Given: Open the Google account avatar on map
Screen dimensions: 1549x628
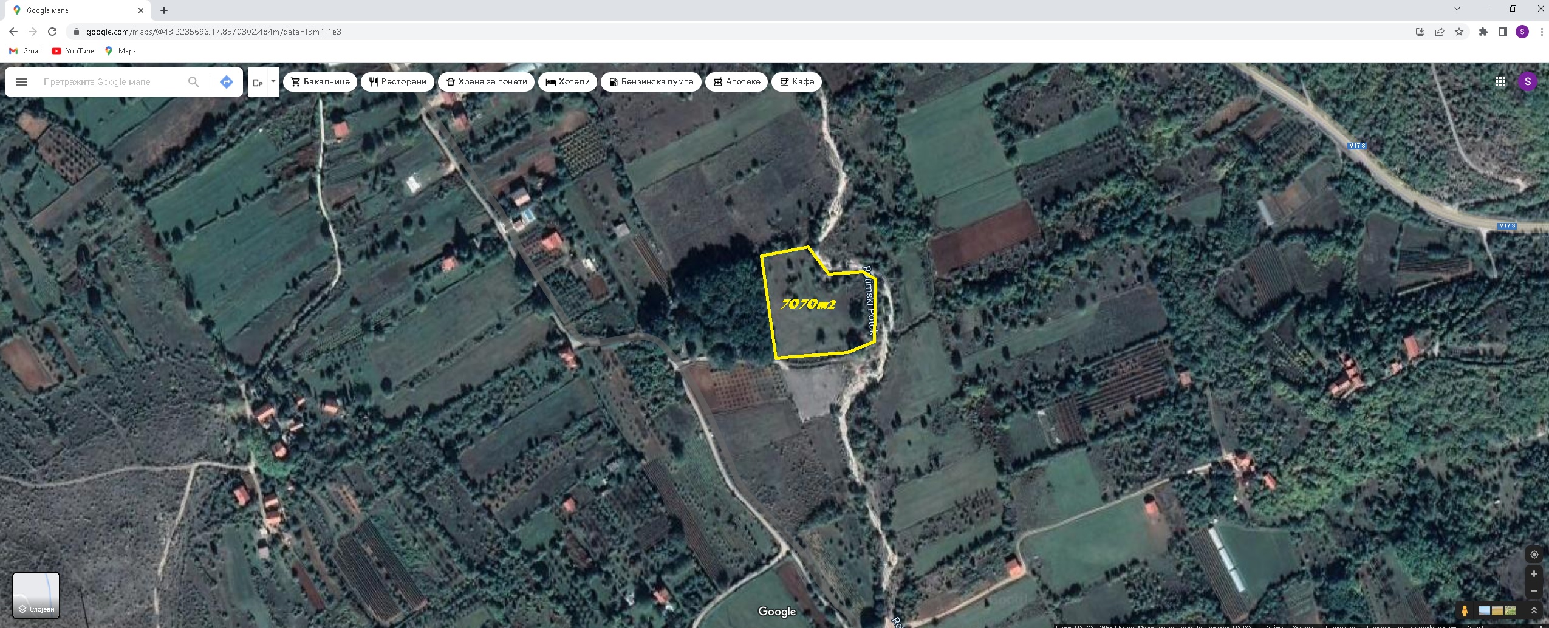Looking at the screenshot, I should (1527, 81).
